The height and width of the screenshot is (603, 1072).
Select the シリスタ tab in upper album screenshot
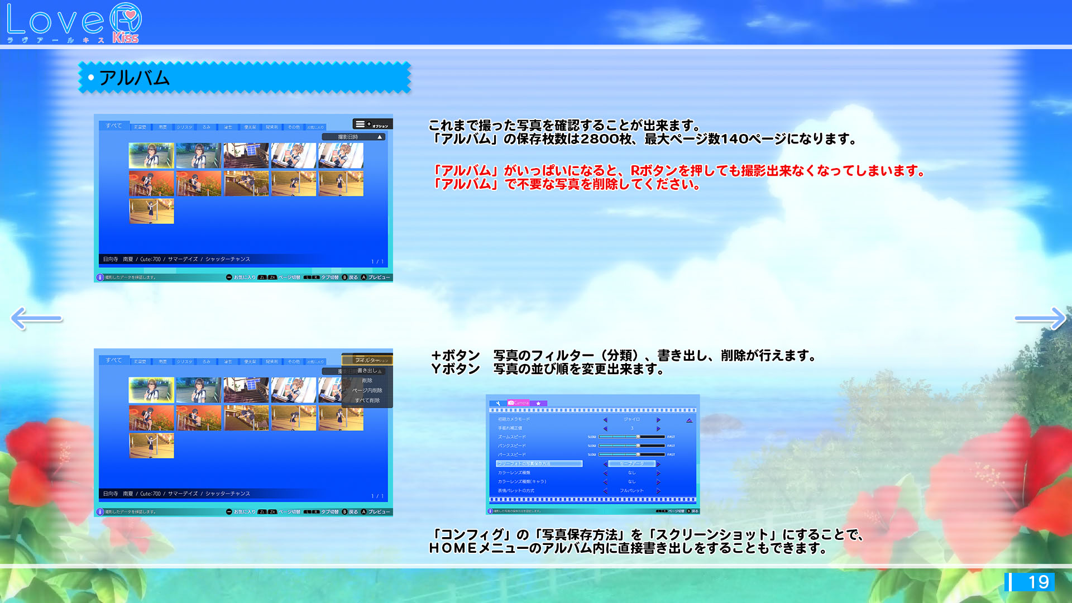[184, 127]
